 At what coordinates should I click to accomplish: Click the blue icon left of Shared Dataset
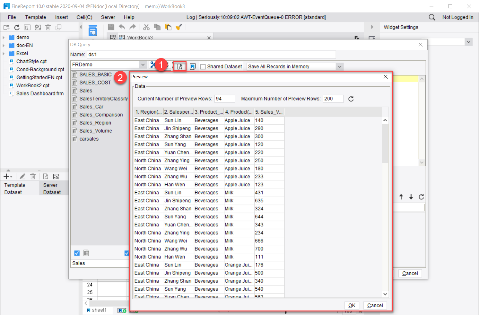tap(193, 66)
